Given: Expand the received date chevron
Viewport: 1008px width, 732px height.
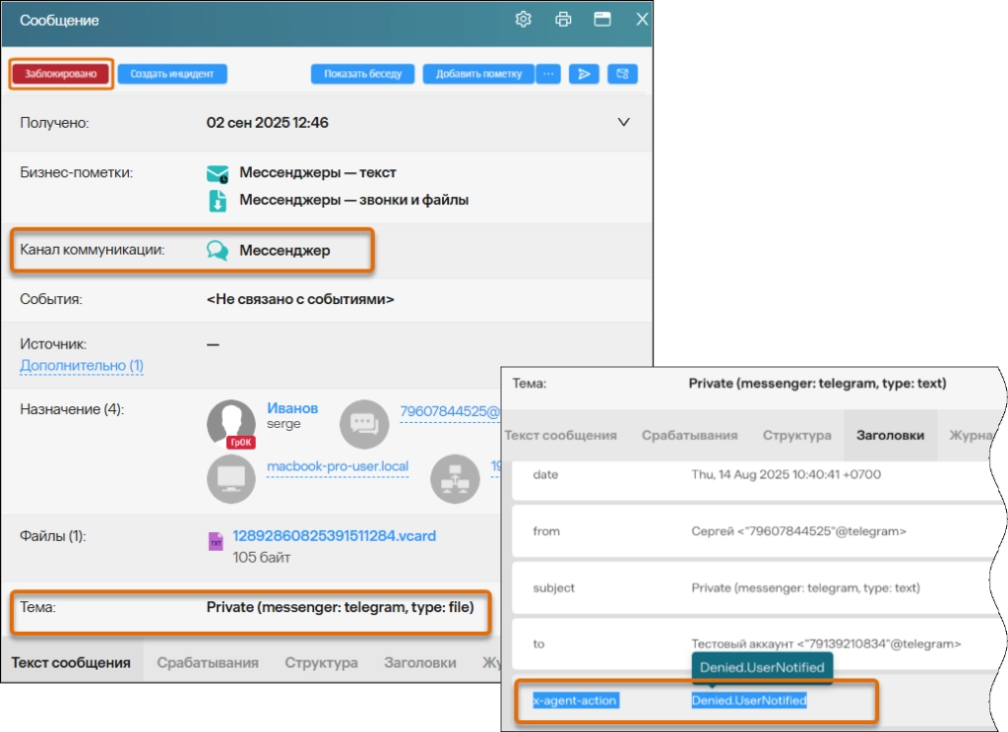Looking at the screenshot, I should click(623, 123).
